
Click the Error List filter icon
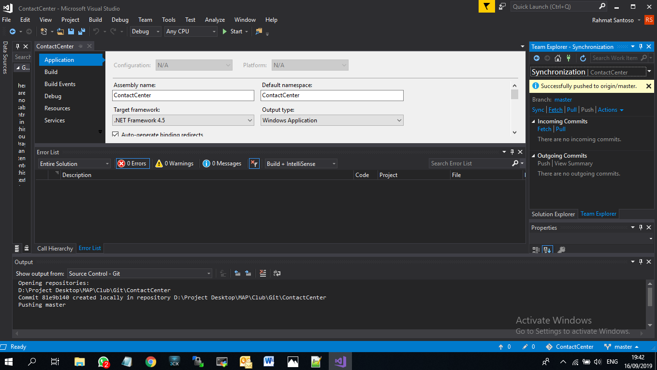pos(254,163)
